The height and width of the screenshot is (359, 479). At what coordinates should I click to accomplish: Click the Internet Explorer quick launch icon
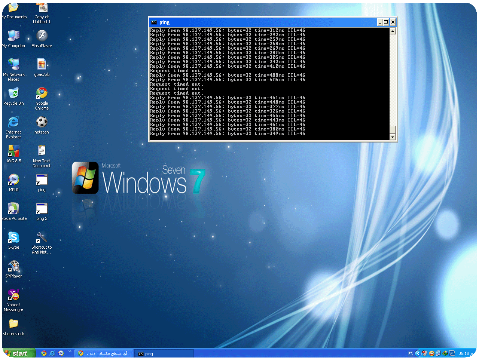(x=52, y=353)
